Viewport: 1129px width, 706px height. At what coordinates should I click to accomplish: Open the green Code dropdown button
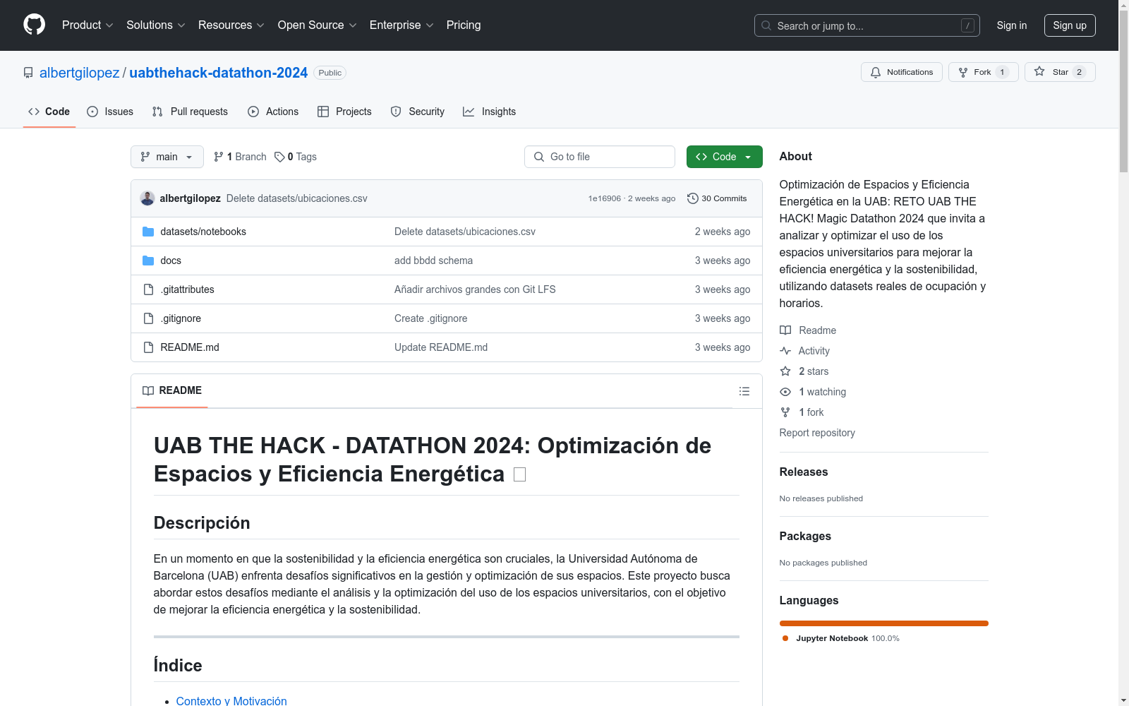tap(725, 157)
